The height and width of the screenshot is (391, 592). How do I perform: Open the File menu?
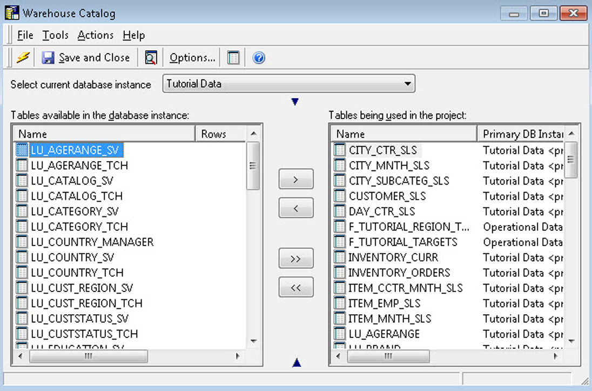click(25, 35)
